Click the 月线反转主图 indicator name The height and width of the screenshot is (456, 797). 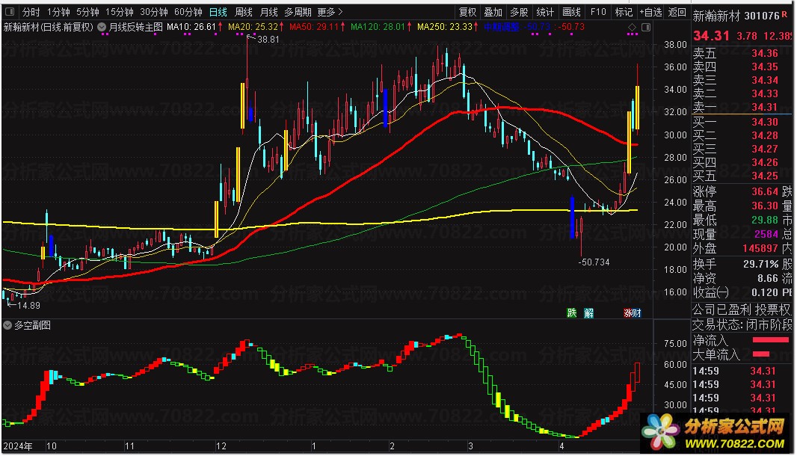point(136,27)
